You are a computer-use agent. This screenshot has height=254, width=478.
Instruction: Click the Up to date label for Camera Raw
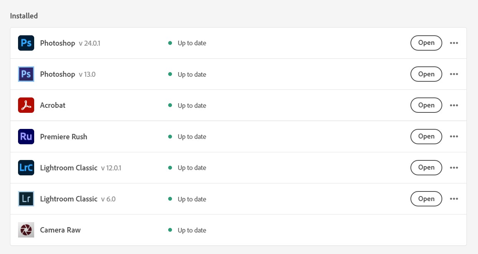[192, 230]
